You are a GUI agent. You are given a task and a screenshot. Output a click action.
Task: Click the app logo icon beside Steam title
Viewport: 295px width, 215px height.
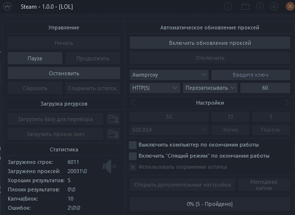(7, 7)
